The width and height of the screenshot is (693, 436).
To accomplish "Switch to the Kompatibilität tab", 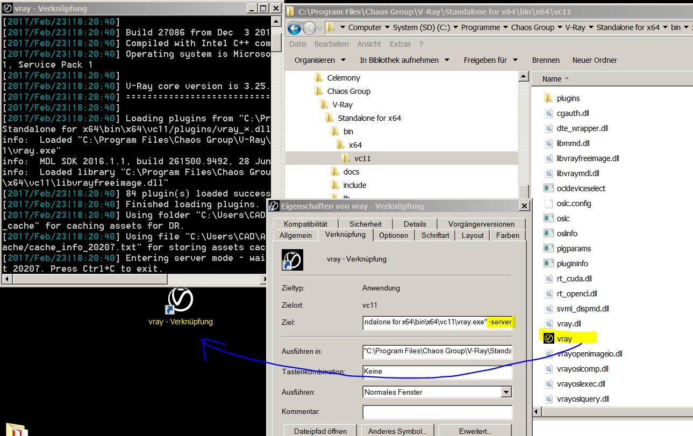I will tap(305, 224).
